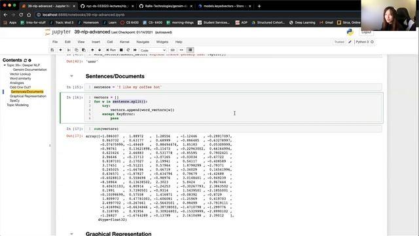
Task: Collapse the Topic 39+: Deeper NLP tree
Action: coord(5,66)
